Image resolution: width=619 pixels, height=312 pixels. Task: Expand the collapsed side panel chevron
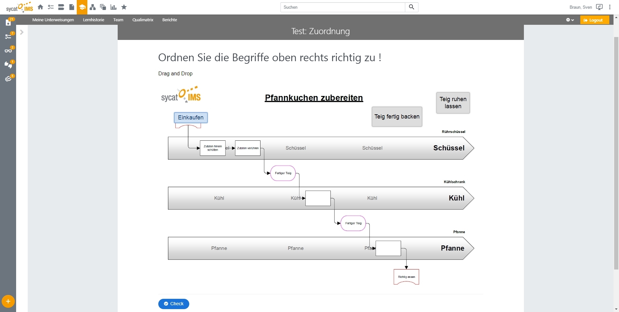(22, 32)
